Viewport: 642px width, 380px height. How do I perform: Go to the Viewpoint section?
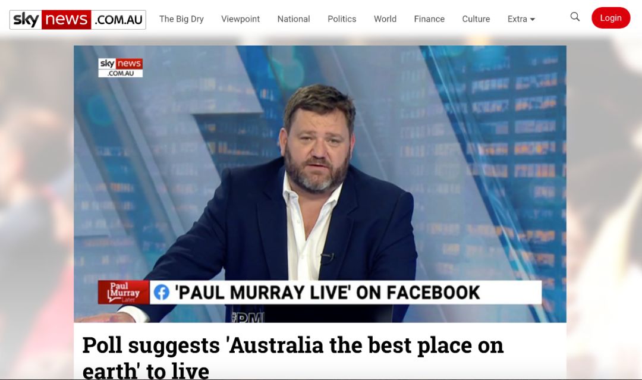coord(240,19)
